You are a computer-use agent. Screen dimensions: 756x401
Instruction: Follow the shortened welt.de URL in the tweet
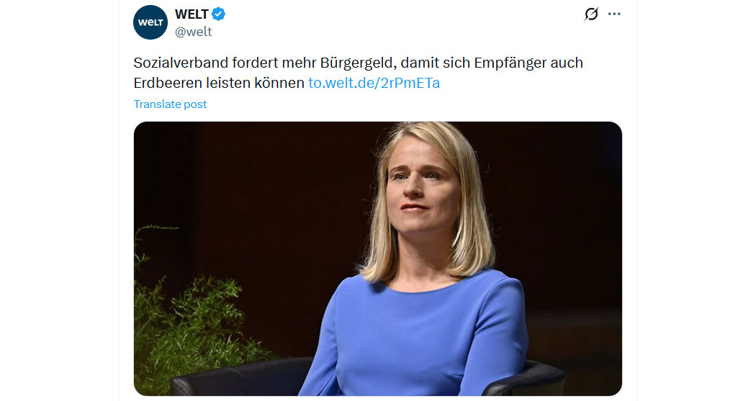tap(374, 83)
